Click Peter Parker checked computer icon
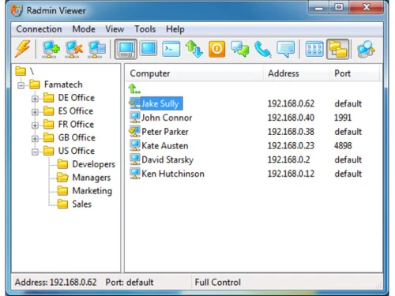The height and width of the screenshot is (296, 395). point(134,132)
